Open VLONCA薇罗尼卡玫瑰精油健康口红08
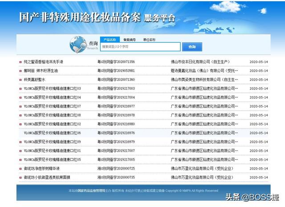Screen dimensions: 285x207 (x=53, y=115)
